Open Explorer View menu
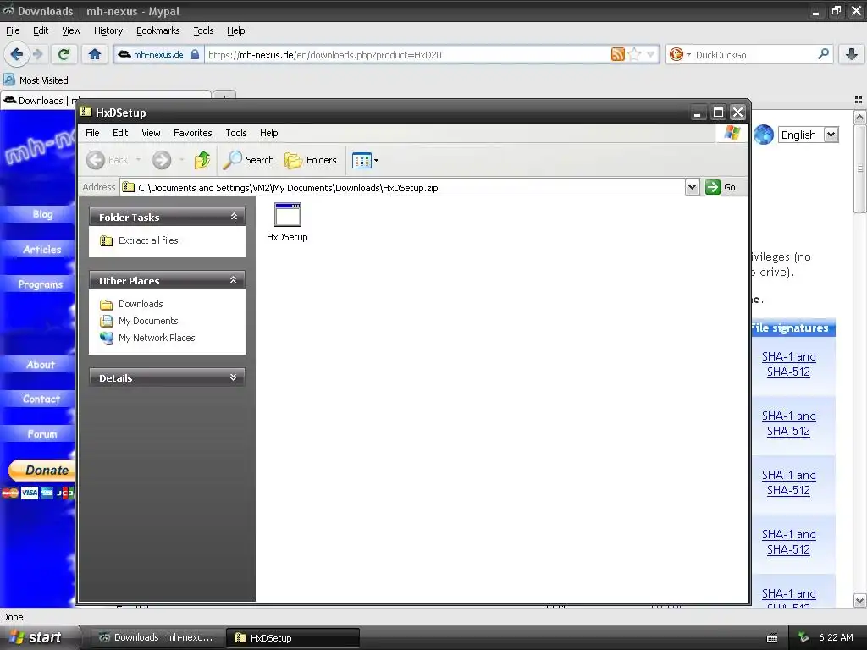This screenshot has width=867, height=650. pos(151,133)
